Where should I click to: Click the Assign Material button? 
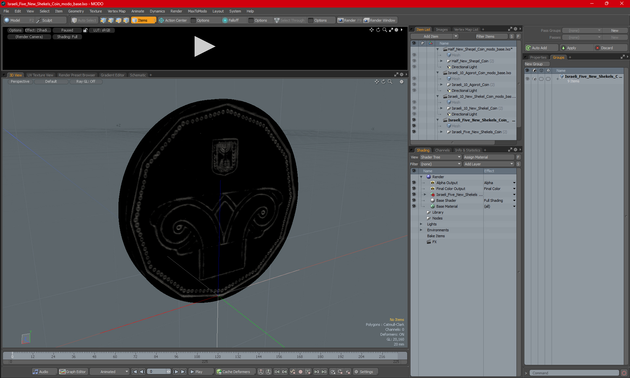(x=488, y=157)
